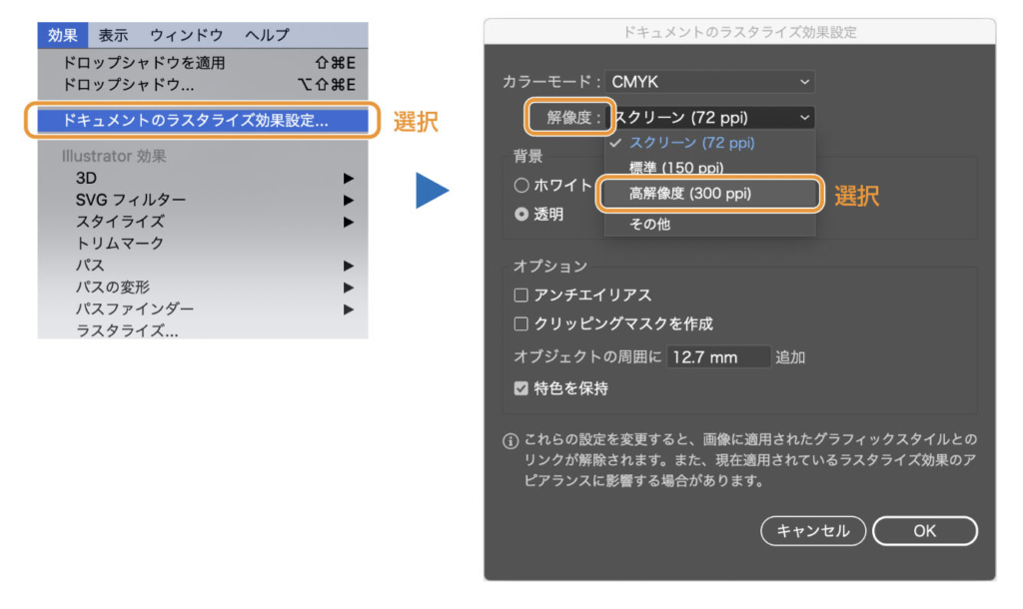Select 標準 (150 ppi) option

tap(710, 168)
